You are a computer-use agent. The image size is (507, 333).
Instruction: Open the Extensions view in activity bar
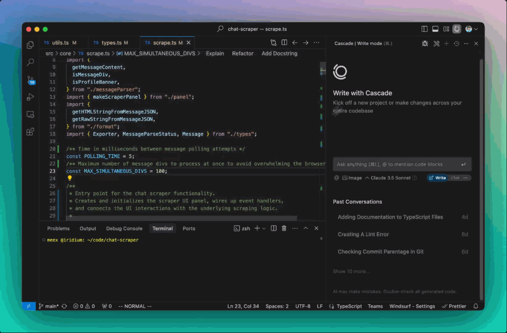(x=30, y=131)
